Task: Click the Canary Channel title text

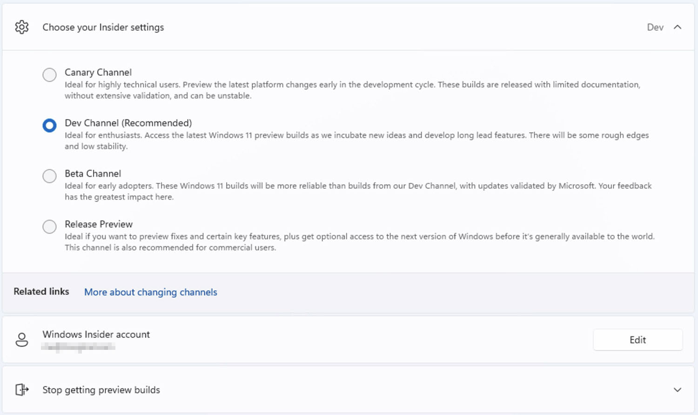Action: pos(98,72)
